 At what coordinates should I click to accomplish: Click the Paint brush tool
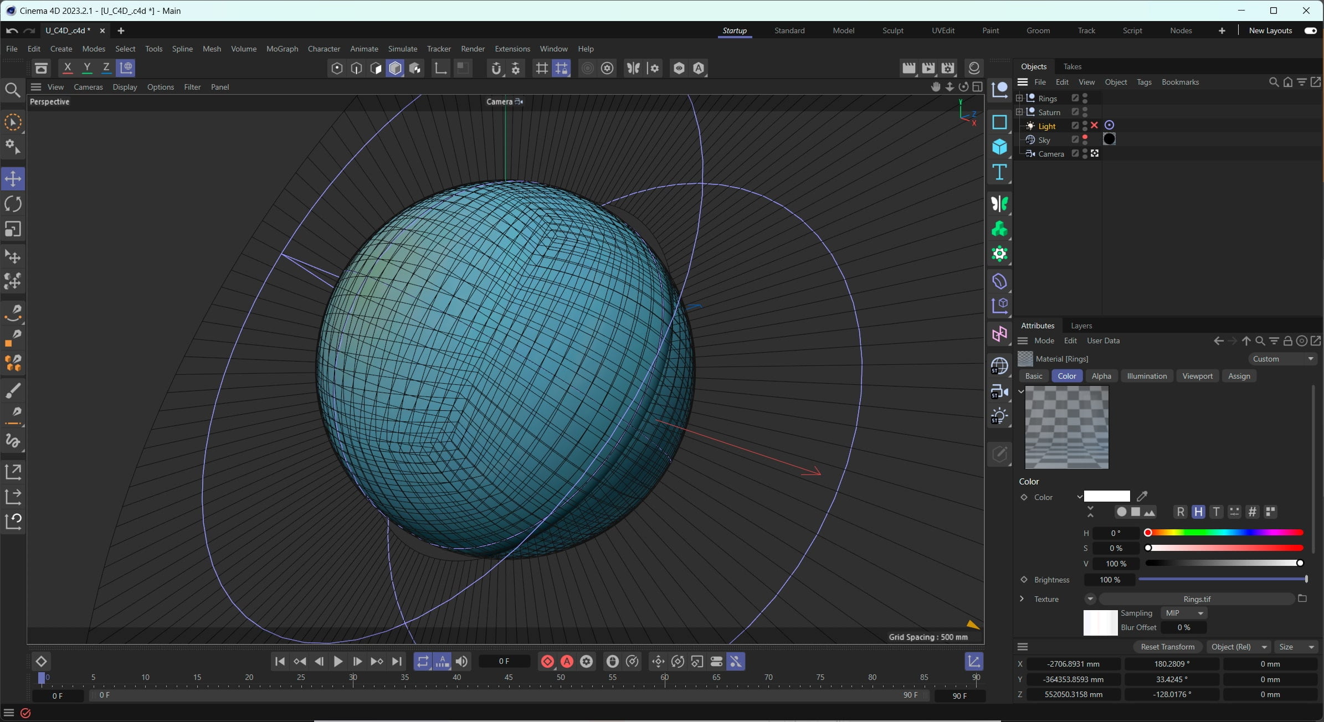tap(13, 390)
